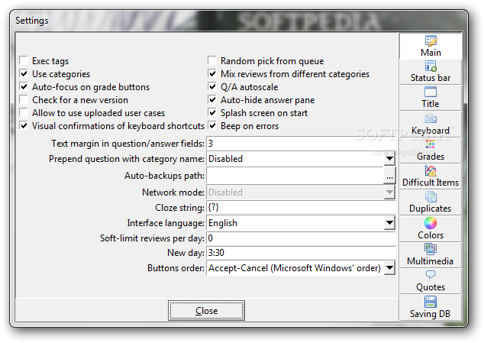The height and width of the screenshot is (343, 484).
Task: Toggle the Beep on errors checkbox
Action: pos(212,125)
